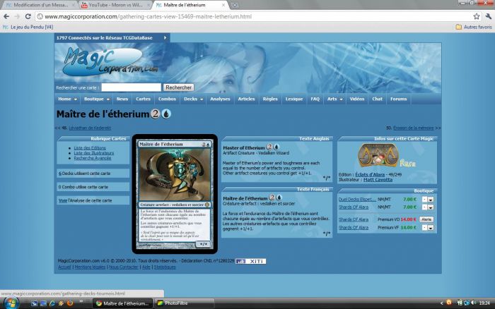
Task: Open the Autres favoris bookmarks folder
Action: [474, 27]
